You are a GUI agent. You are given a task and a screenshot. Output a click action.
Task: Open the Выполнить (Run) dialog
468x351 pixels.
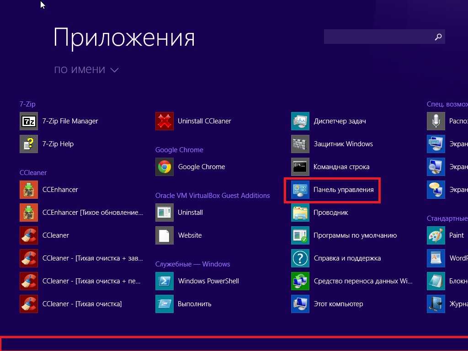(183, 304)
